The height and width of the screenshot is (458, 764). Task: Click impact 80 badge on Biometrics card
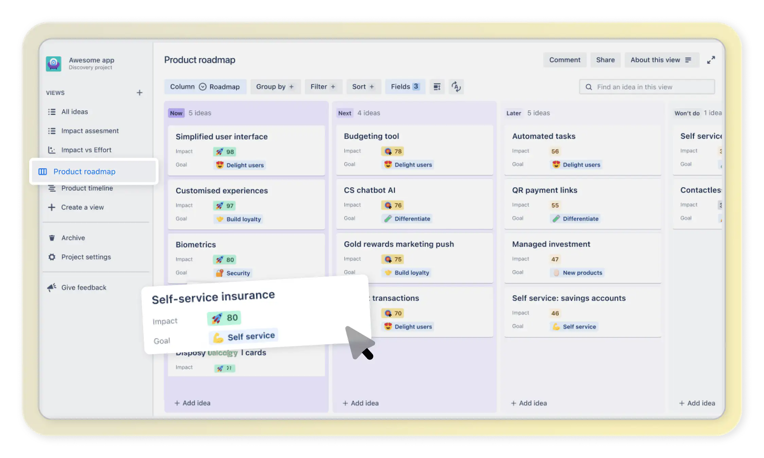[225, 260]
